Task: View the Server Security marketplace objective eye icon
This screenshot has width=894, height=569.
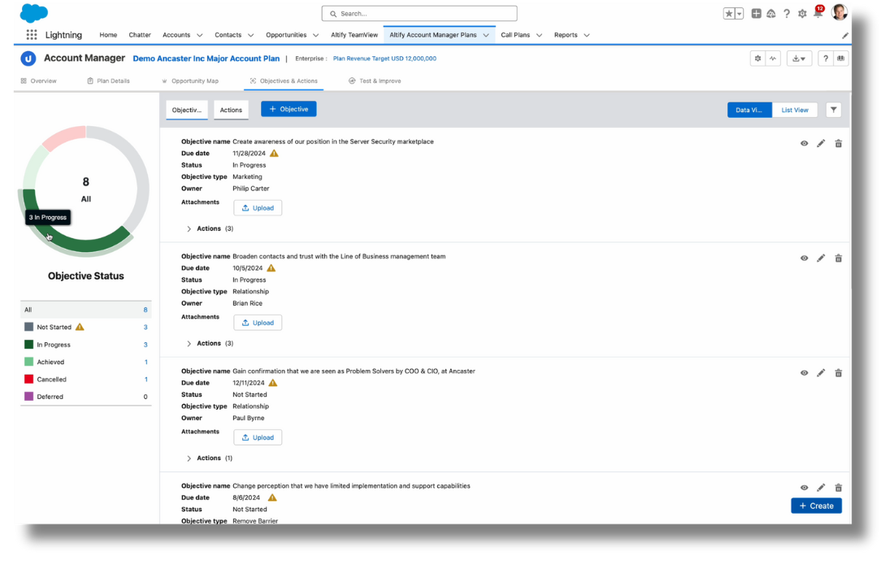Action: click(804, 144)
